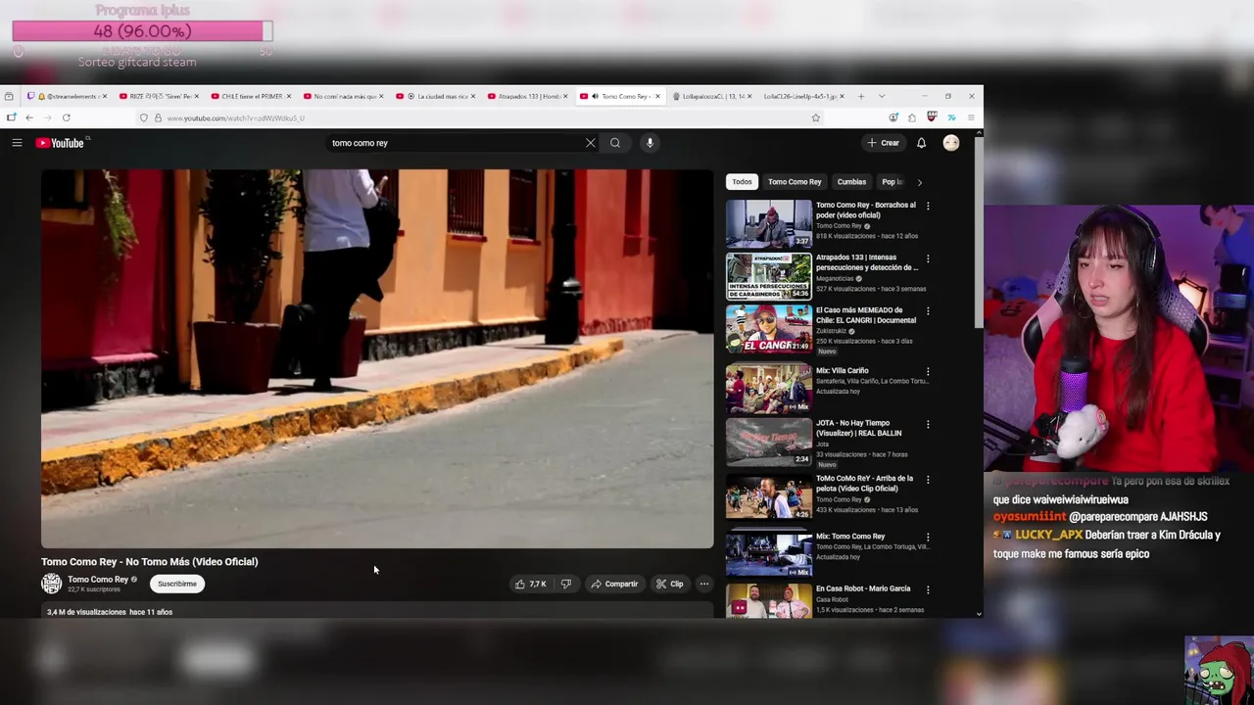
Task: Click the Compartir share button
Action: [613, 584]
